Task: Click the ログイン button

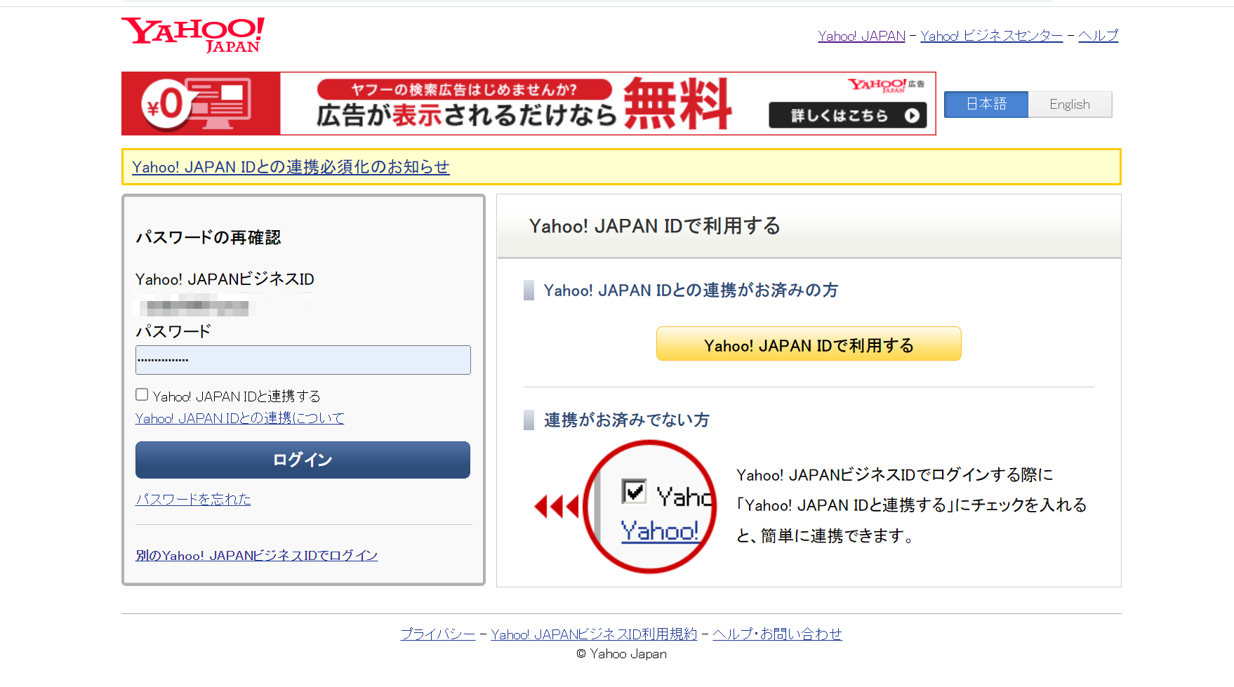Action: click(x=303, y=460)
